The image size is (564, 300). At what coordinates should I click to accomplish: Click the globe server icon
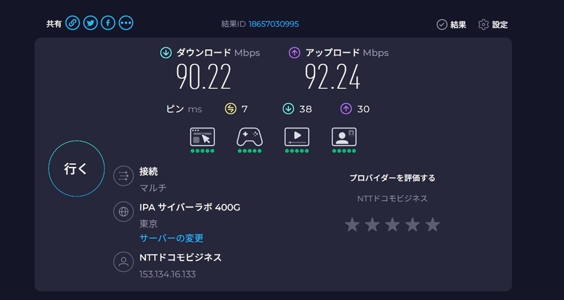[123, 212]
